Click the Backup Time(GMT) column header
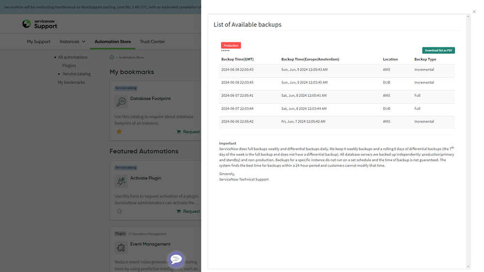 [x=237, y=59]
